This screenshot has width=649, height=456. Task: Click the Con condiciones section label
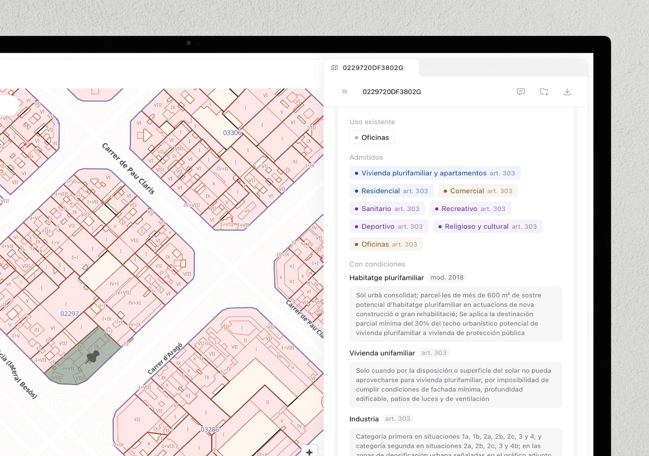[377, 264]
